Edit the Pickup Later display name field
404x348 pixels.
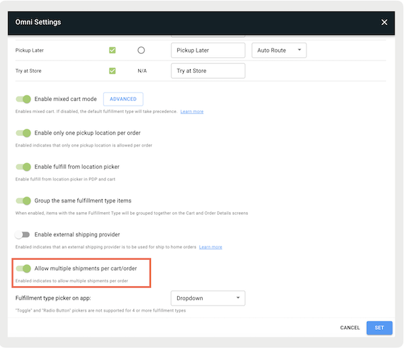[x=208, y=50]
